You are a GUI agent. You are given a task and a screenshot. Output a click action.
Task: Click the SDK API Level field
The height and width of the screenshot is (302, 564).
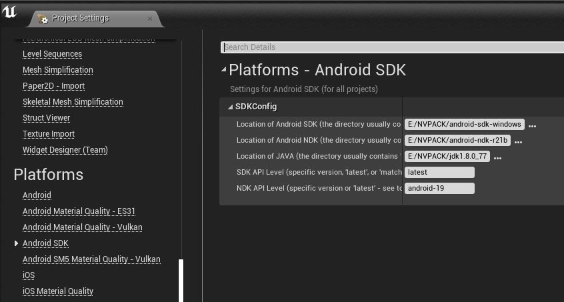[439, 172]
